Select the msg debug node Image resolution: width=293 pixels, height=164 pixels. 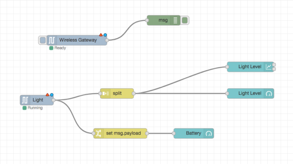pos(164,20)
